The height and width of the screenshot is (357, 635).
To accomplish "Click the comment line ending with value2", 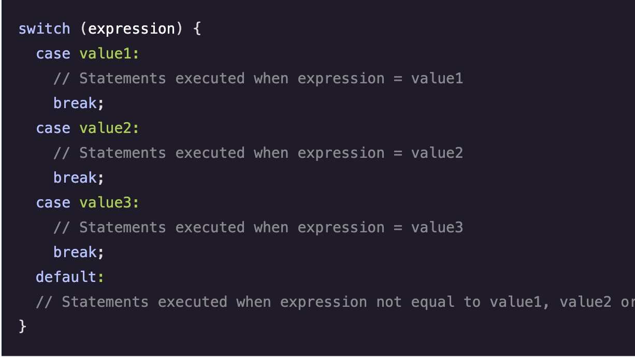I will click(x=258, y=153).
